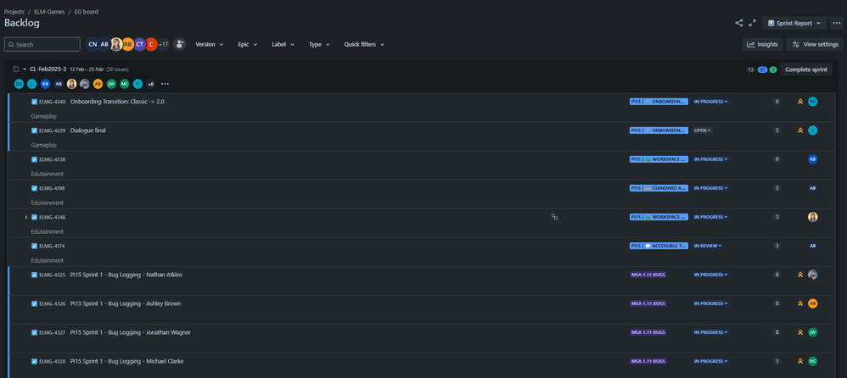Filter sprint by the F avatar
This screenshot has width=847, height=378.
[137, 84]
